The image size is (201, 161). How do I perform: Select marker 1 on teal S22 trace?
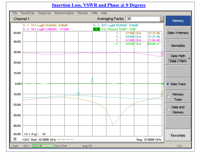[78, 94]
